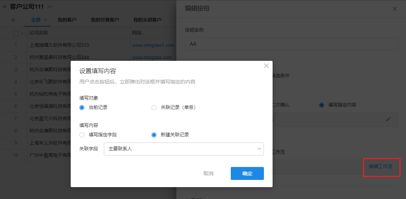The width and height of the screenshot is (406, 199).
Task: Click the 取消 button
Action: [208, 173]
